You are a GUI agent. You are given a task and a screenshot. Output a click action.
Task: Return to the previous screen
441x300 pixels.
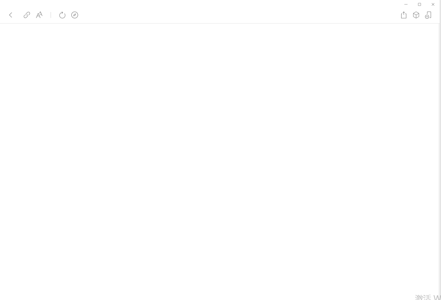tap(11, 15)
